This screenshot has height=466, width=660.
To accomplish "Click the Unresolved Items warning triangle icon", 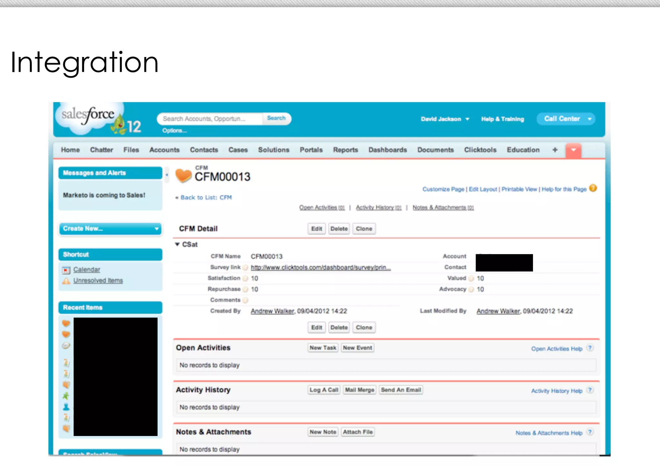I will coord(66,281).
